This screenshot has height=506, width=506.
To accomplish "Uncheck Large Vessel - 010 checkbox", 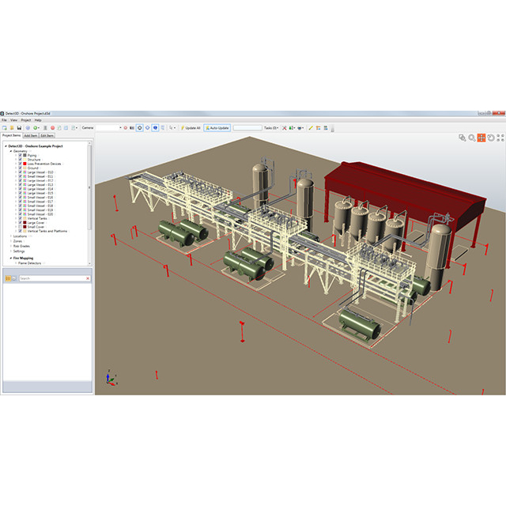I will point(20,172).
